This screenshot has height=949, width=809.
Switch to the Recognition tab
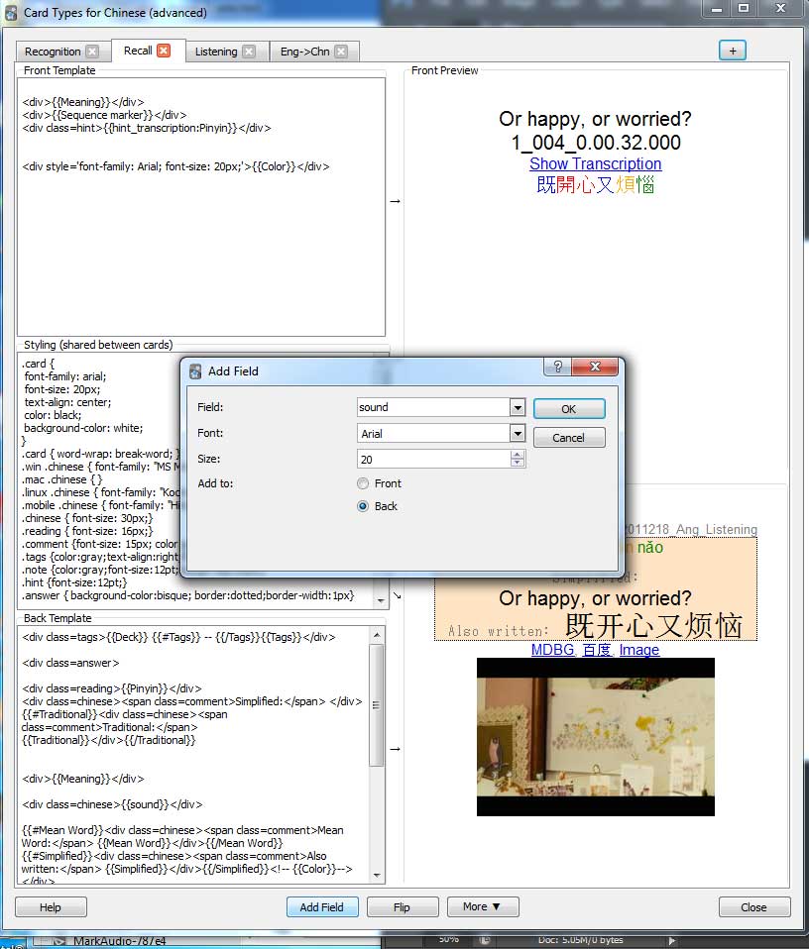(x=53, y=52)
